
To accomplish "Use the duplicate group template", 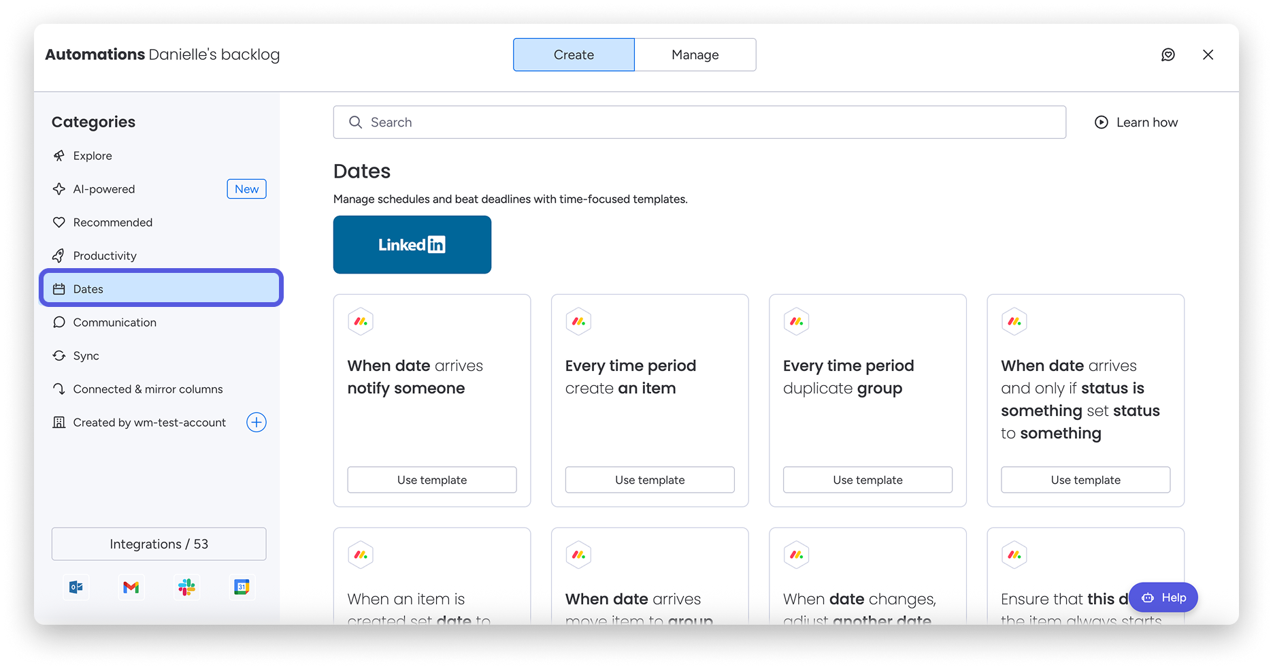I will [867, 480].
